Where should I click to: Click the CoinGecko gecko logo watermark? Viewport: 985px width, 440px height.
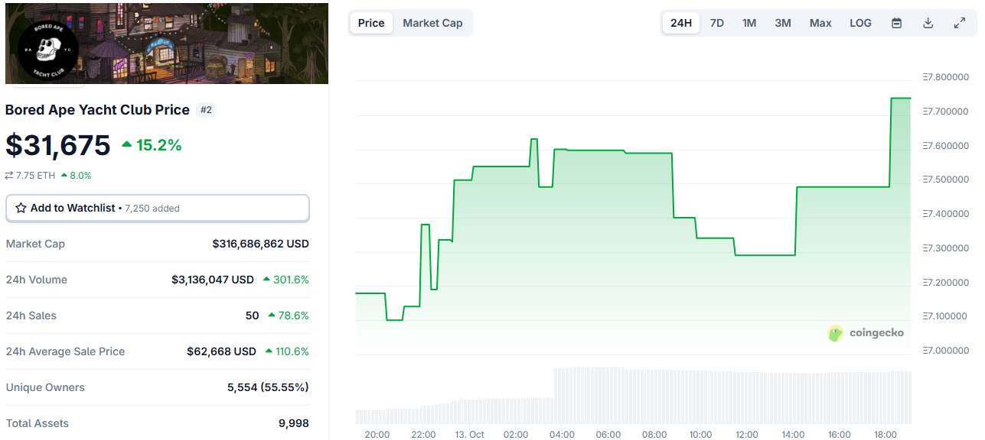pos(836,333)
